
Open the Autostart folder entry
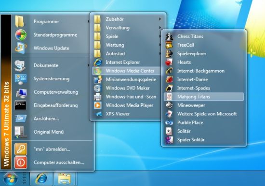(126, 54)
